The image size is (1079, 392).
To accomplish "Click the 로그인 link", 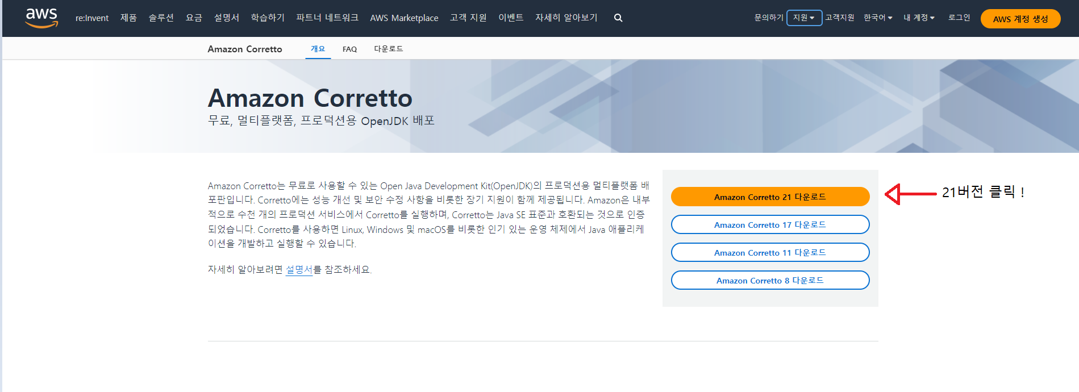I will click(x=959, y=18).
